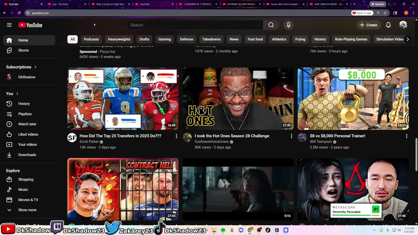Open Movies & TV under Explore
Screen dimensions: 418x235
point(29,200)
